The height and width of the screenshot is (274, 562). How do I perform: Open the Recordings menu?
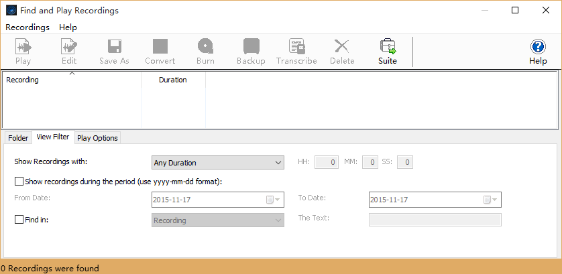coord(27,27)
